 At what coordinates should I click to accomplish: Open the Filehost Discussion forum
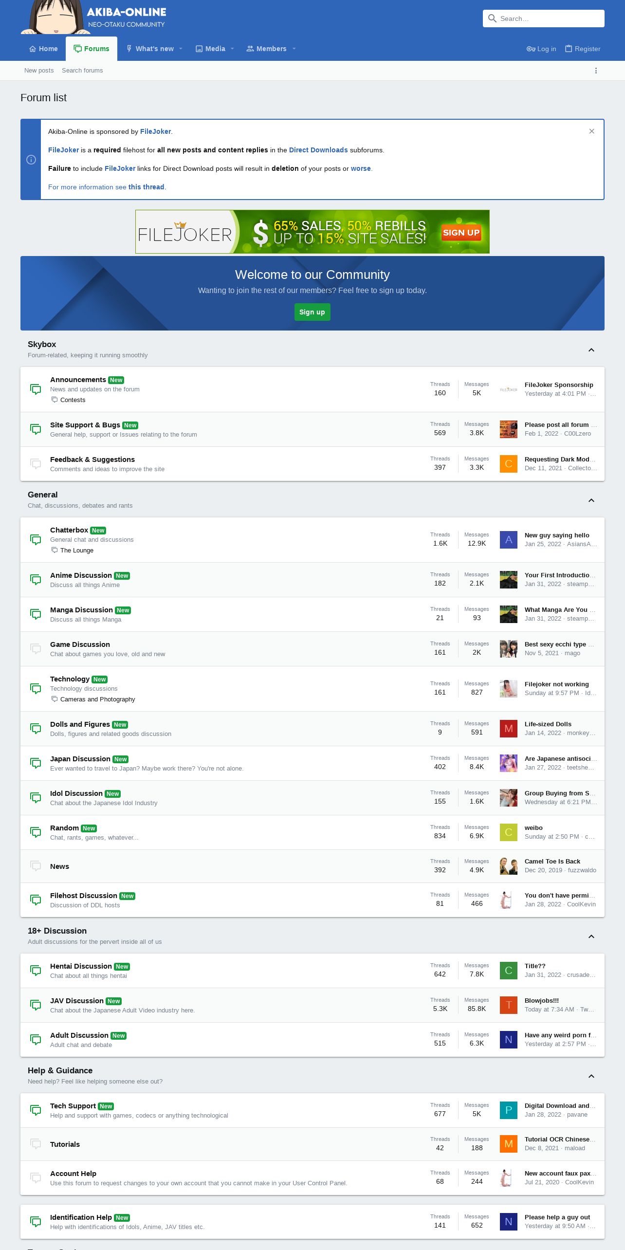(x=84, y=896)
